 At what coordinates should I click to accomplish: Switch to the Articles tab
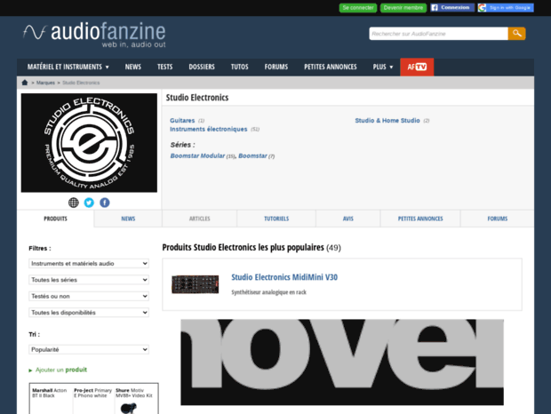coord(200,219)
